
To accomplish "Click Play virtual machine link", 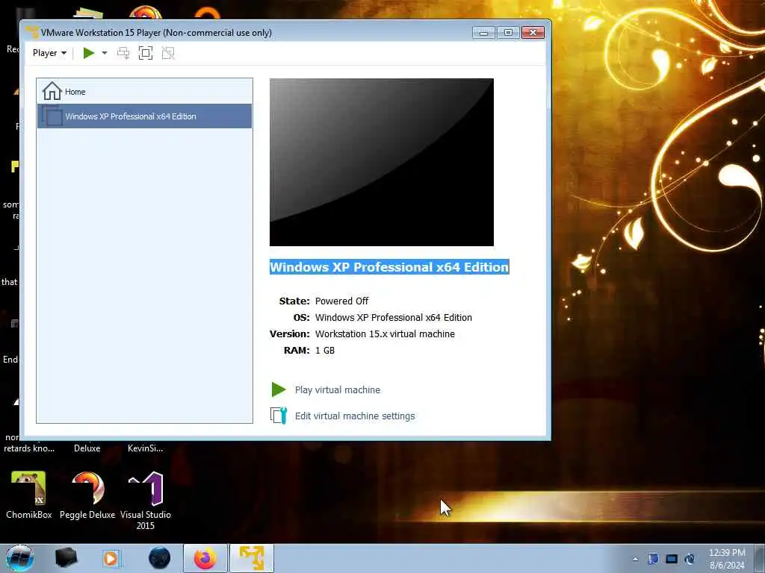I will point(338,389).
